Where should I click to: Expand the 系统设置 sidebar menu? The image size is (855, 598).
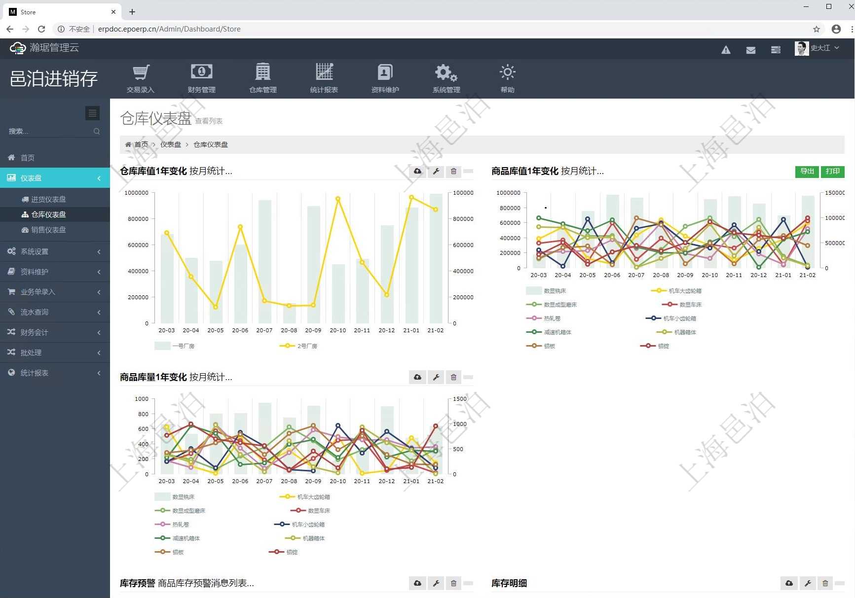pyautogui.click(x=55, y=251)
